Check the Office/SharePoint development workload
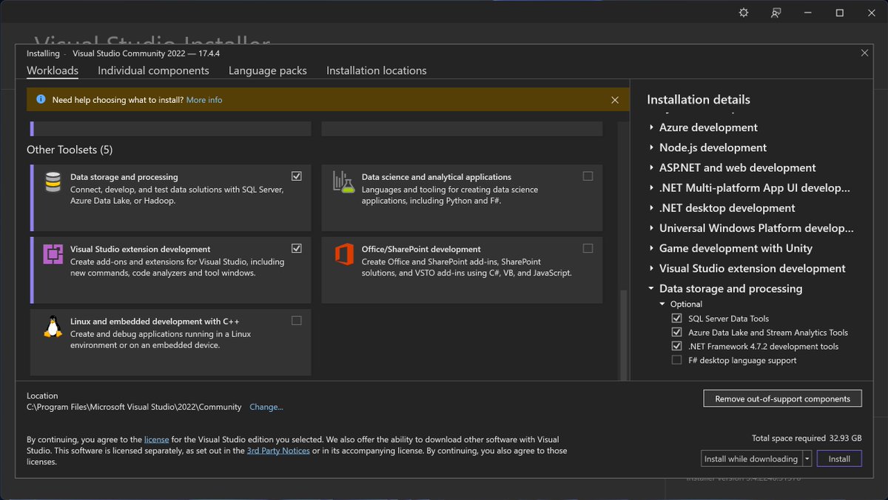Viewport: 888px width, 500px height. coord(588,248)
